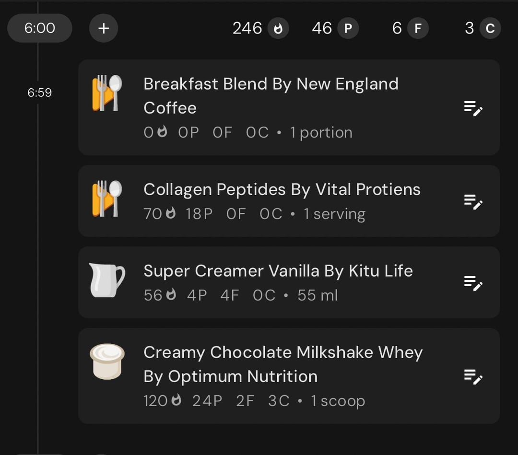Select the cream pitcher icon for Super Creamer
518x455 pixels.
pyautogui.click(x=107, y=280)
